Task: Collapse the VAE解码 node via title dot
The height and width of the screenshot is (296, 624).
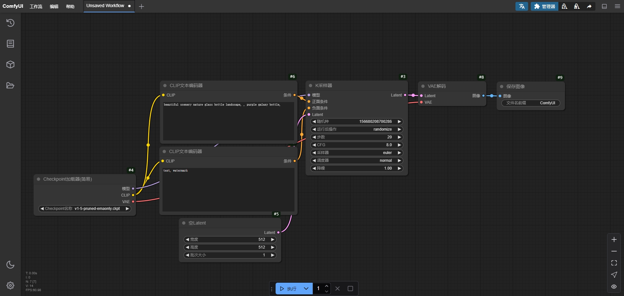Action: coord(423,86)
